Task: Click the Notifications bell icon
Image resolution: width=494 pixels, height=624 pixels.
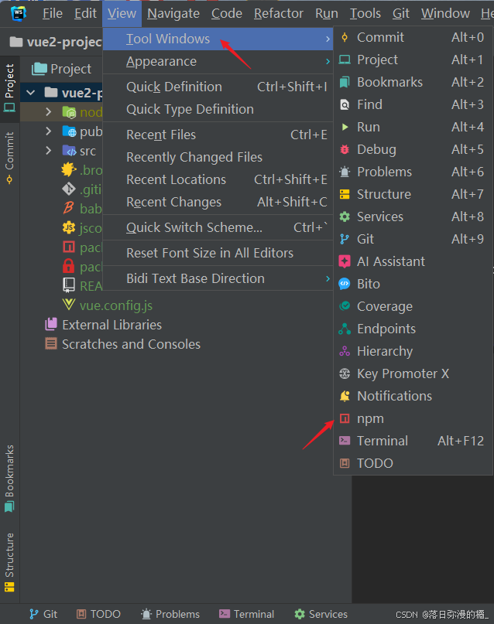Action: coord(345,396)
